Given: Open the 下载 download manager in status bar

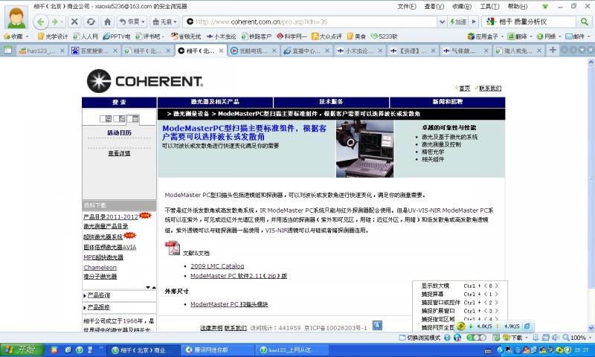Looking at the screenshot, I should click(x=514, y=338).
